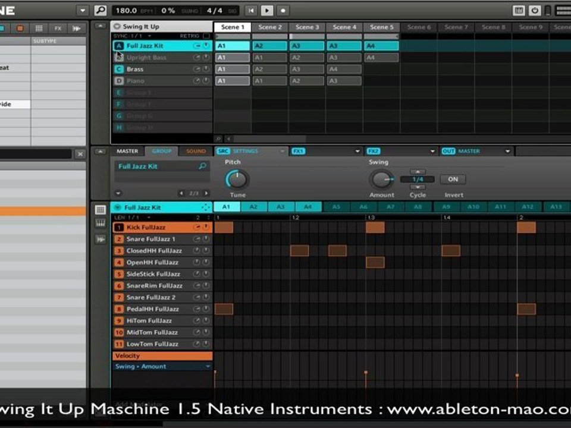Screen dimensions: 571x428
Task: Select pattern slot A4 in pattern bar
Action: (308, 207)
